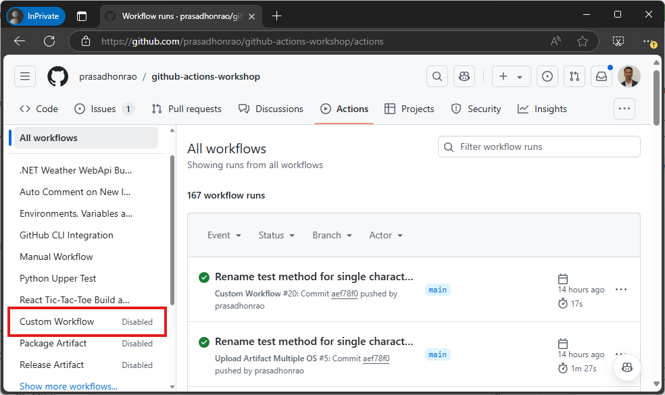
Task: Open Custom Workflow #20 run title
Action: tap(314, 277)
